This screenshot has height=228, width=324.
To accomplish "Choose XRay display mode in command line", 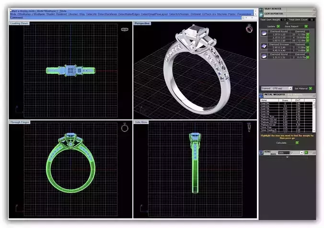I will [x=82, y=14].
